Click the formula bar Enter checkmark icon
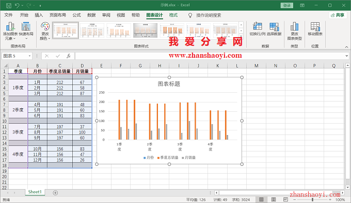The width and height of the screenshot is (351, 203). [x=58, y=56]
